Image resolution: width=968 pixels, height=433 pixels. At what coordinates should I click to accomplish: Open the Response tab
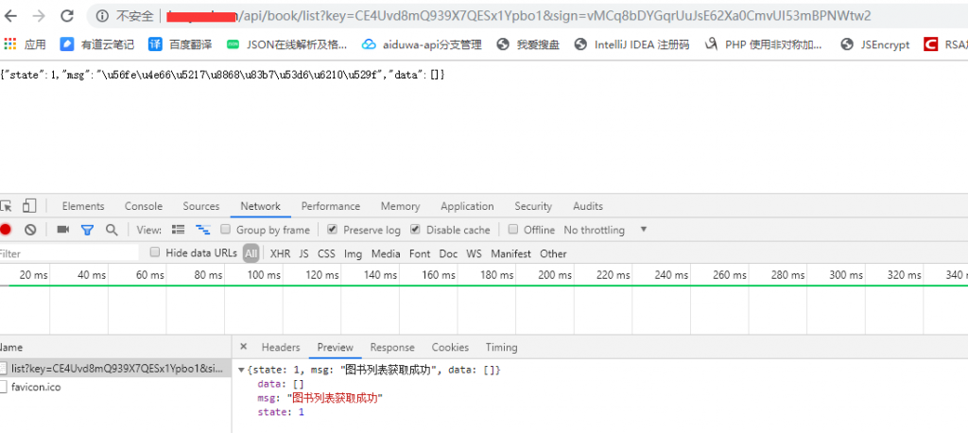coord(392,347)
